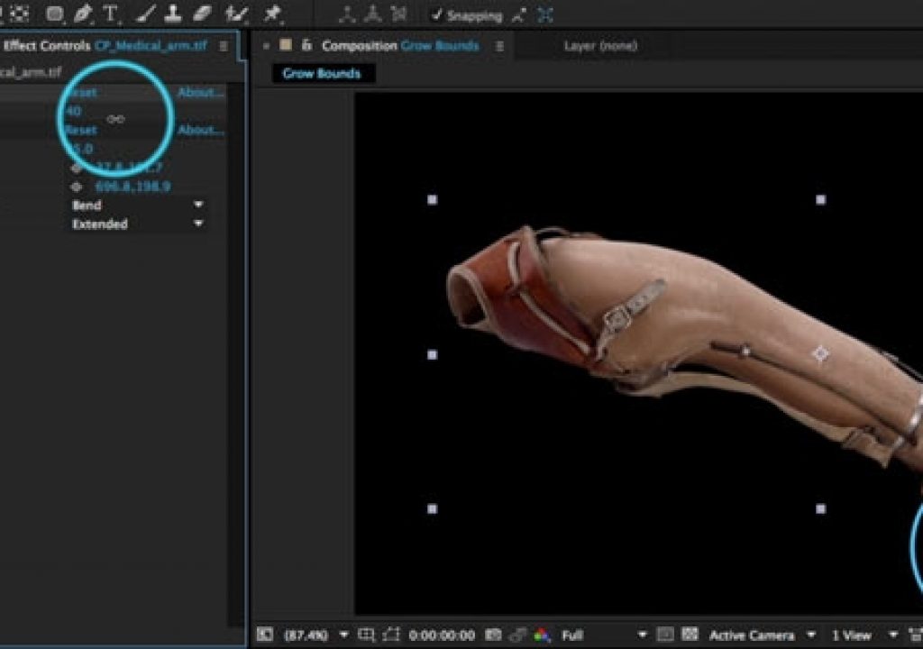Image resolution: width=923 pixels, height=649 pixels.
Task: Toggle snap to collapsed compositions icon
Action: 545,16
